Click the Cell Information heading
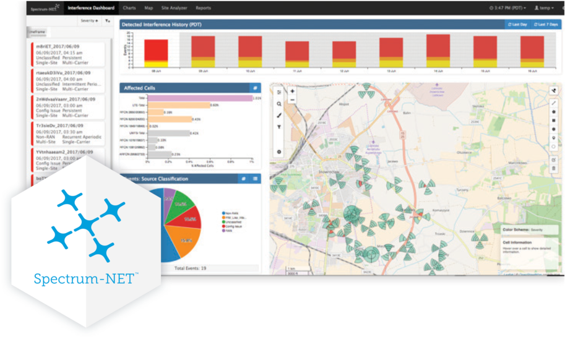 coord(517,242)
